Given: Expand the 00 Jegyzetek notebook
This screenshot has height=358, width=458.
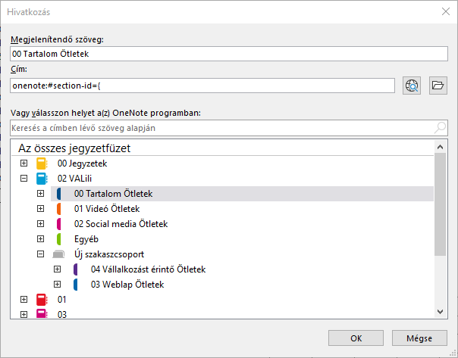Looking at the screenshot, I should coord(24,163).
